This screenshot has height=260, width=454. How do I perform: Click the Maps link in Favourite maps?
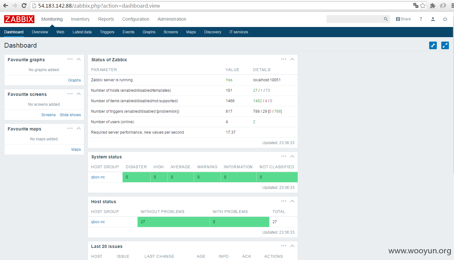coord(76,150)
